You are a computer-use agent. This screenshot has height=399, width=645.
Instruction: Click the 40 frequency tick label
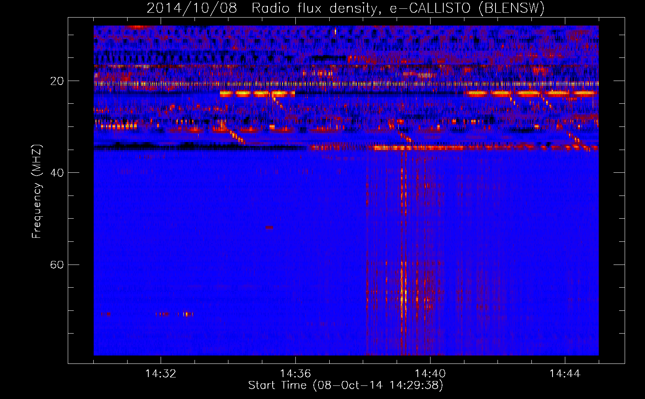click(57, 173)
